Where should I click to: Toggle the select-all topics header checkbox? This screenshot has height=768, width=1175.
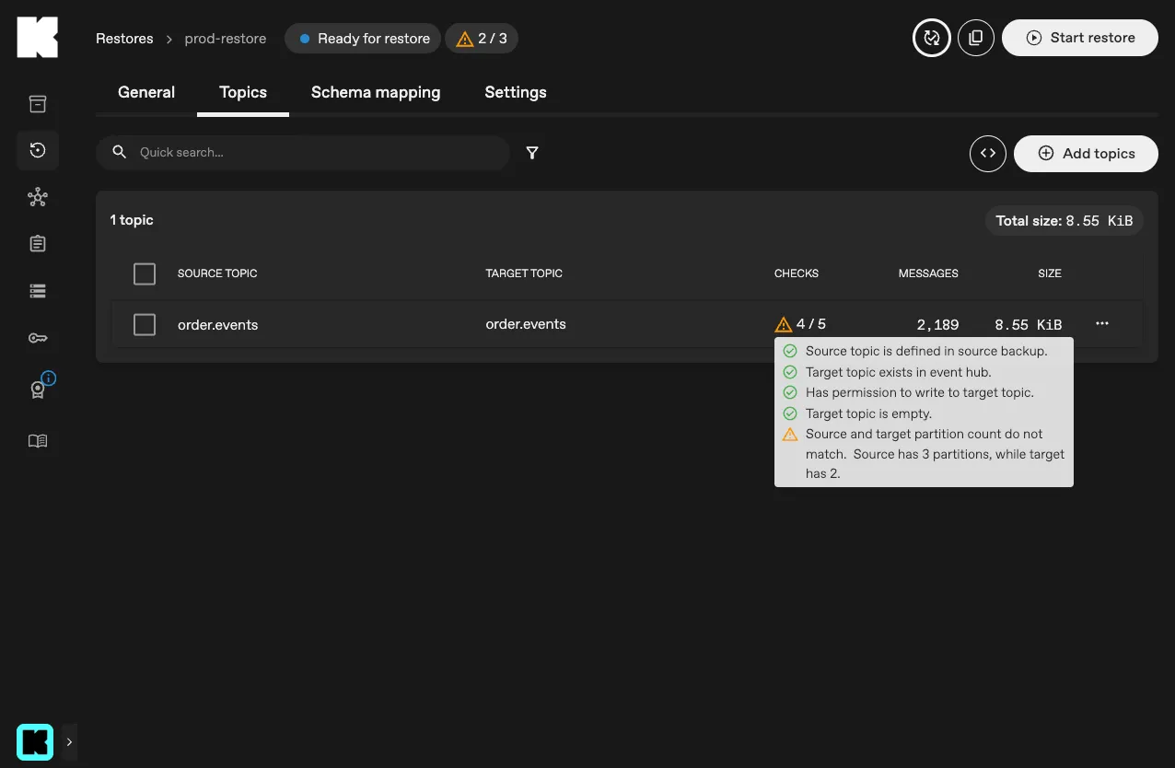coord(145,273)
